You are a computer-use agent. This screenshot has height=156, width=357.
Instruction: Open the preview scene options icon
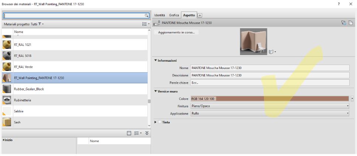pyautogui.click(x=272, y=52)
